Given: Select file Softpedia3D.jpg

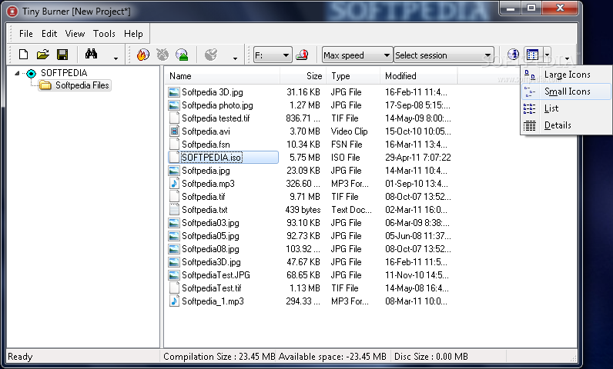Looking at the screenshot, I should [211, 262].
